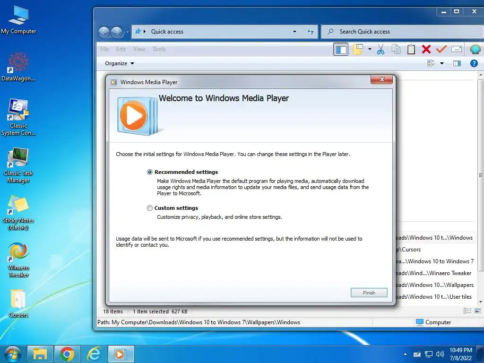The width and height of the screenshot is (484, 363).
Task: Toggle the navigation pane toolbar button
Action: (341, 49)
